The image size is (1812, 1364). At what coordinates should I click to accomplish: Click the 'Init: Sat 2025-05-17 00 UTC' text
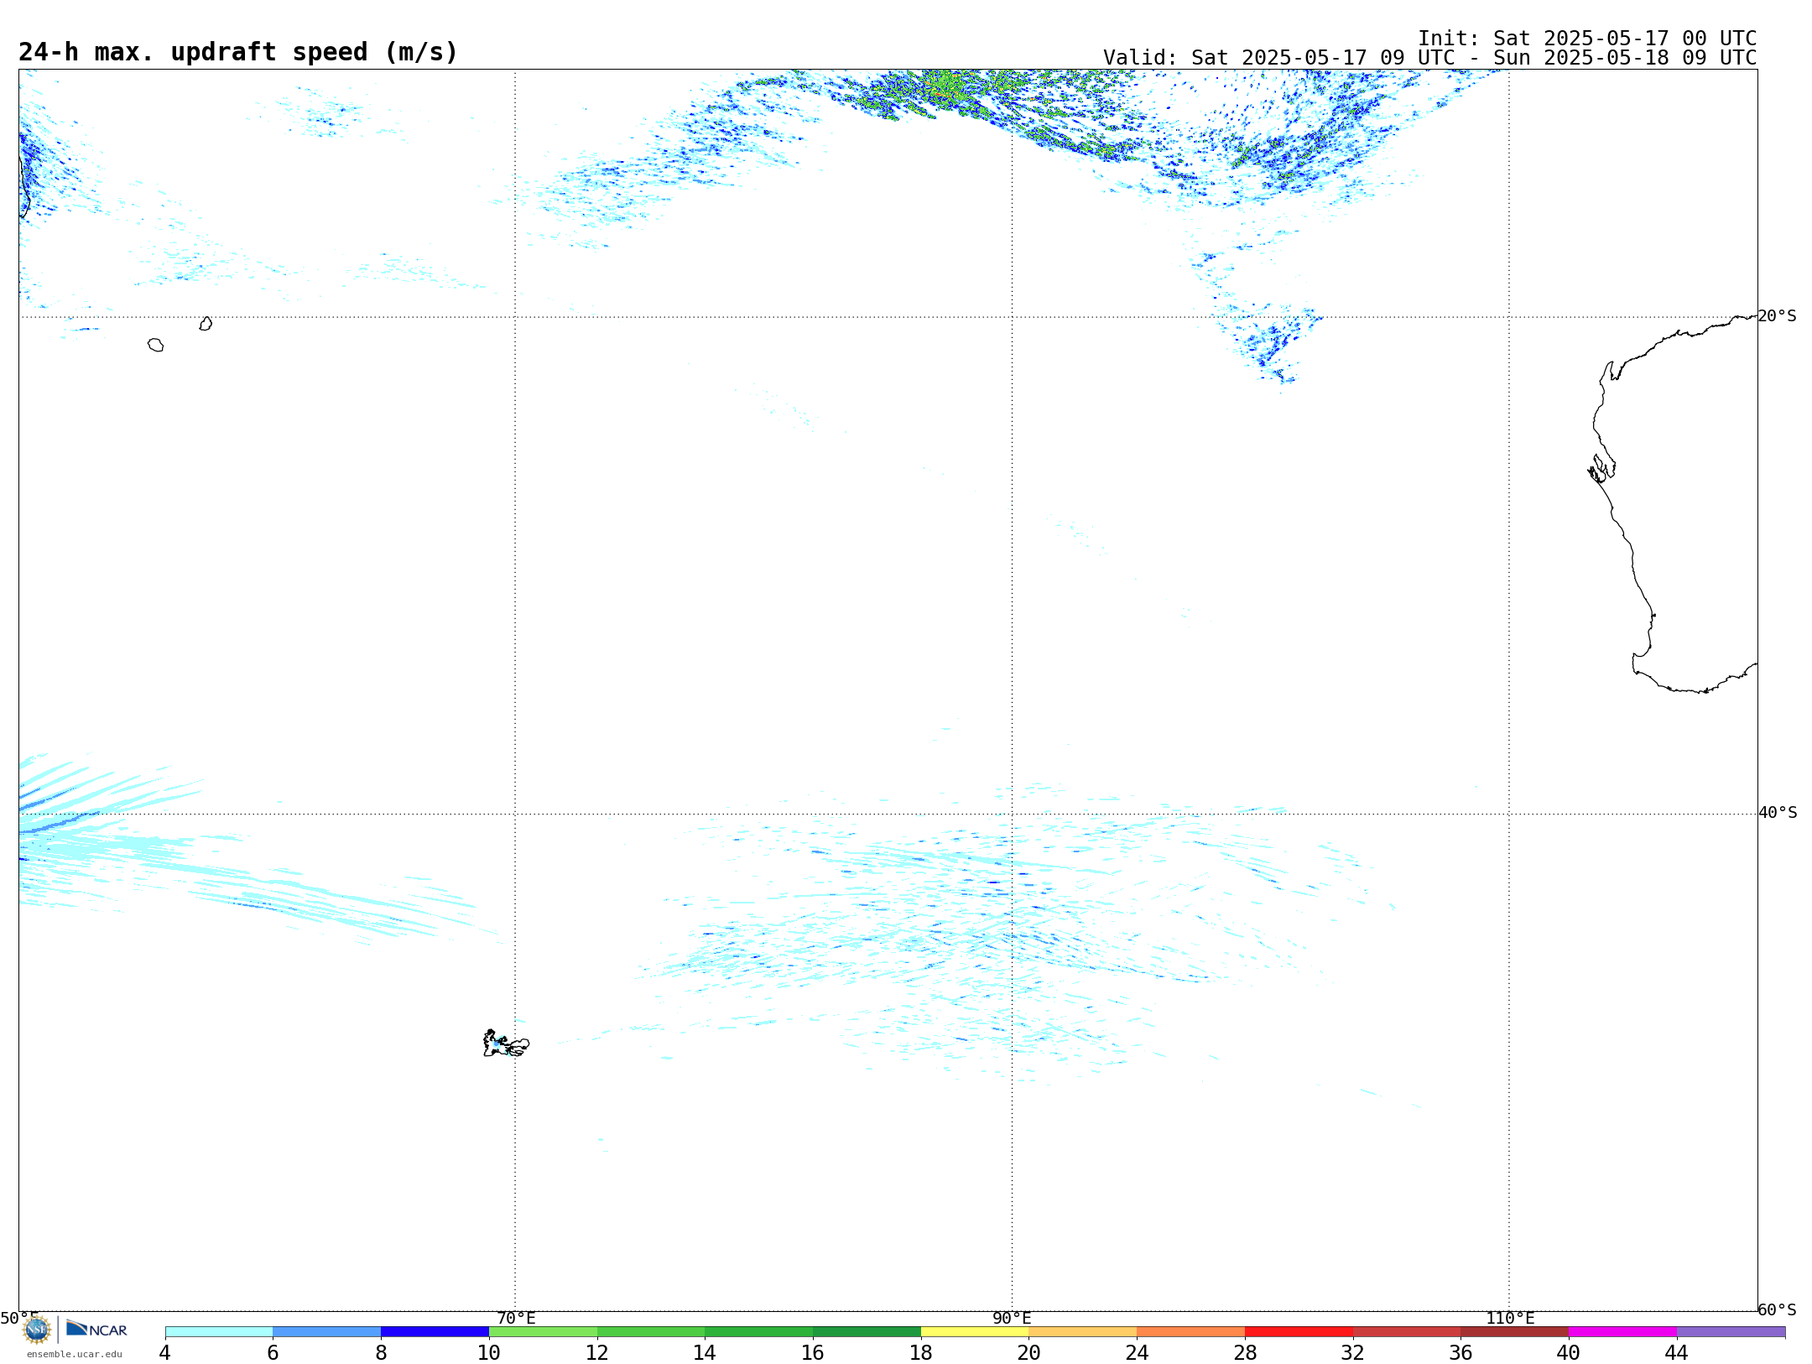1587,39
